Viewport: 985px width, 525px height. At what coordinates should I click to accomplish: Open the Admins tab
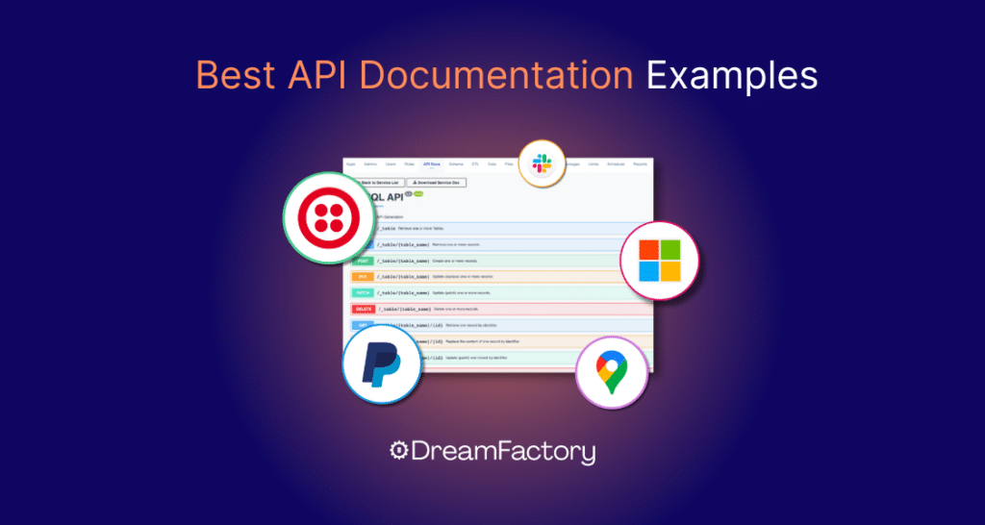tap(370, 163)
